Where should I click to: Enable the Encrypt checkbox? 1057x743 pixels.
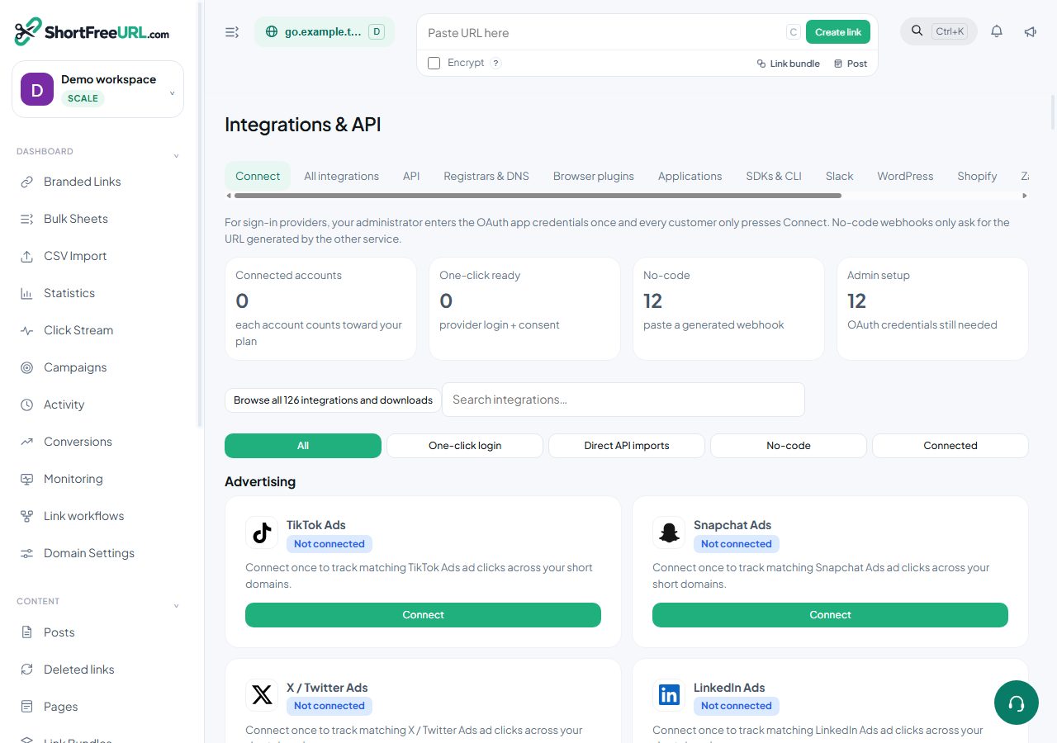(434, 64)
